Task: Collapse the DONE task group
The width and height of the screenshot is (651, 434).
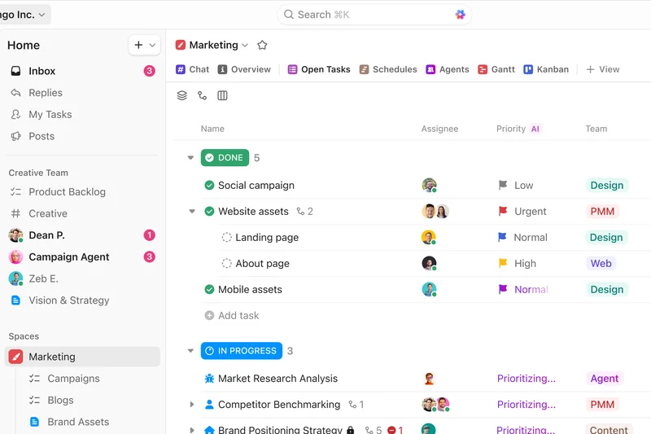Action: [191, 158]
